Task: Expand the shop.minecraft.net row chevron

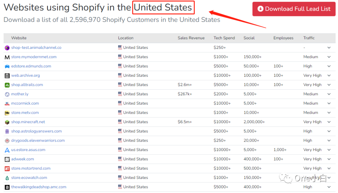Action: tap(329, 122)
